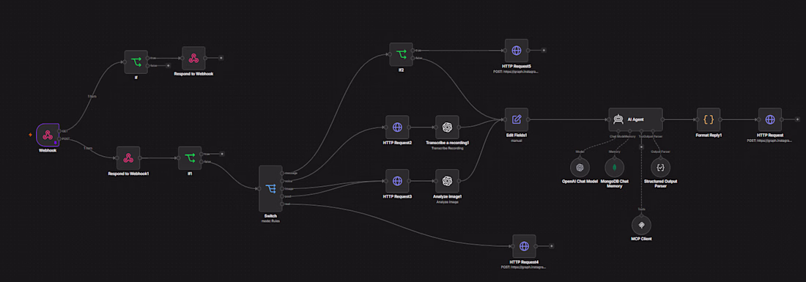This screenshot has width=806, height=282.
Task: Select the HTTP Request2 node
Action: click(397, 127)
